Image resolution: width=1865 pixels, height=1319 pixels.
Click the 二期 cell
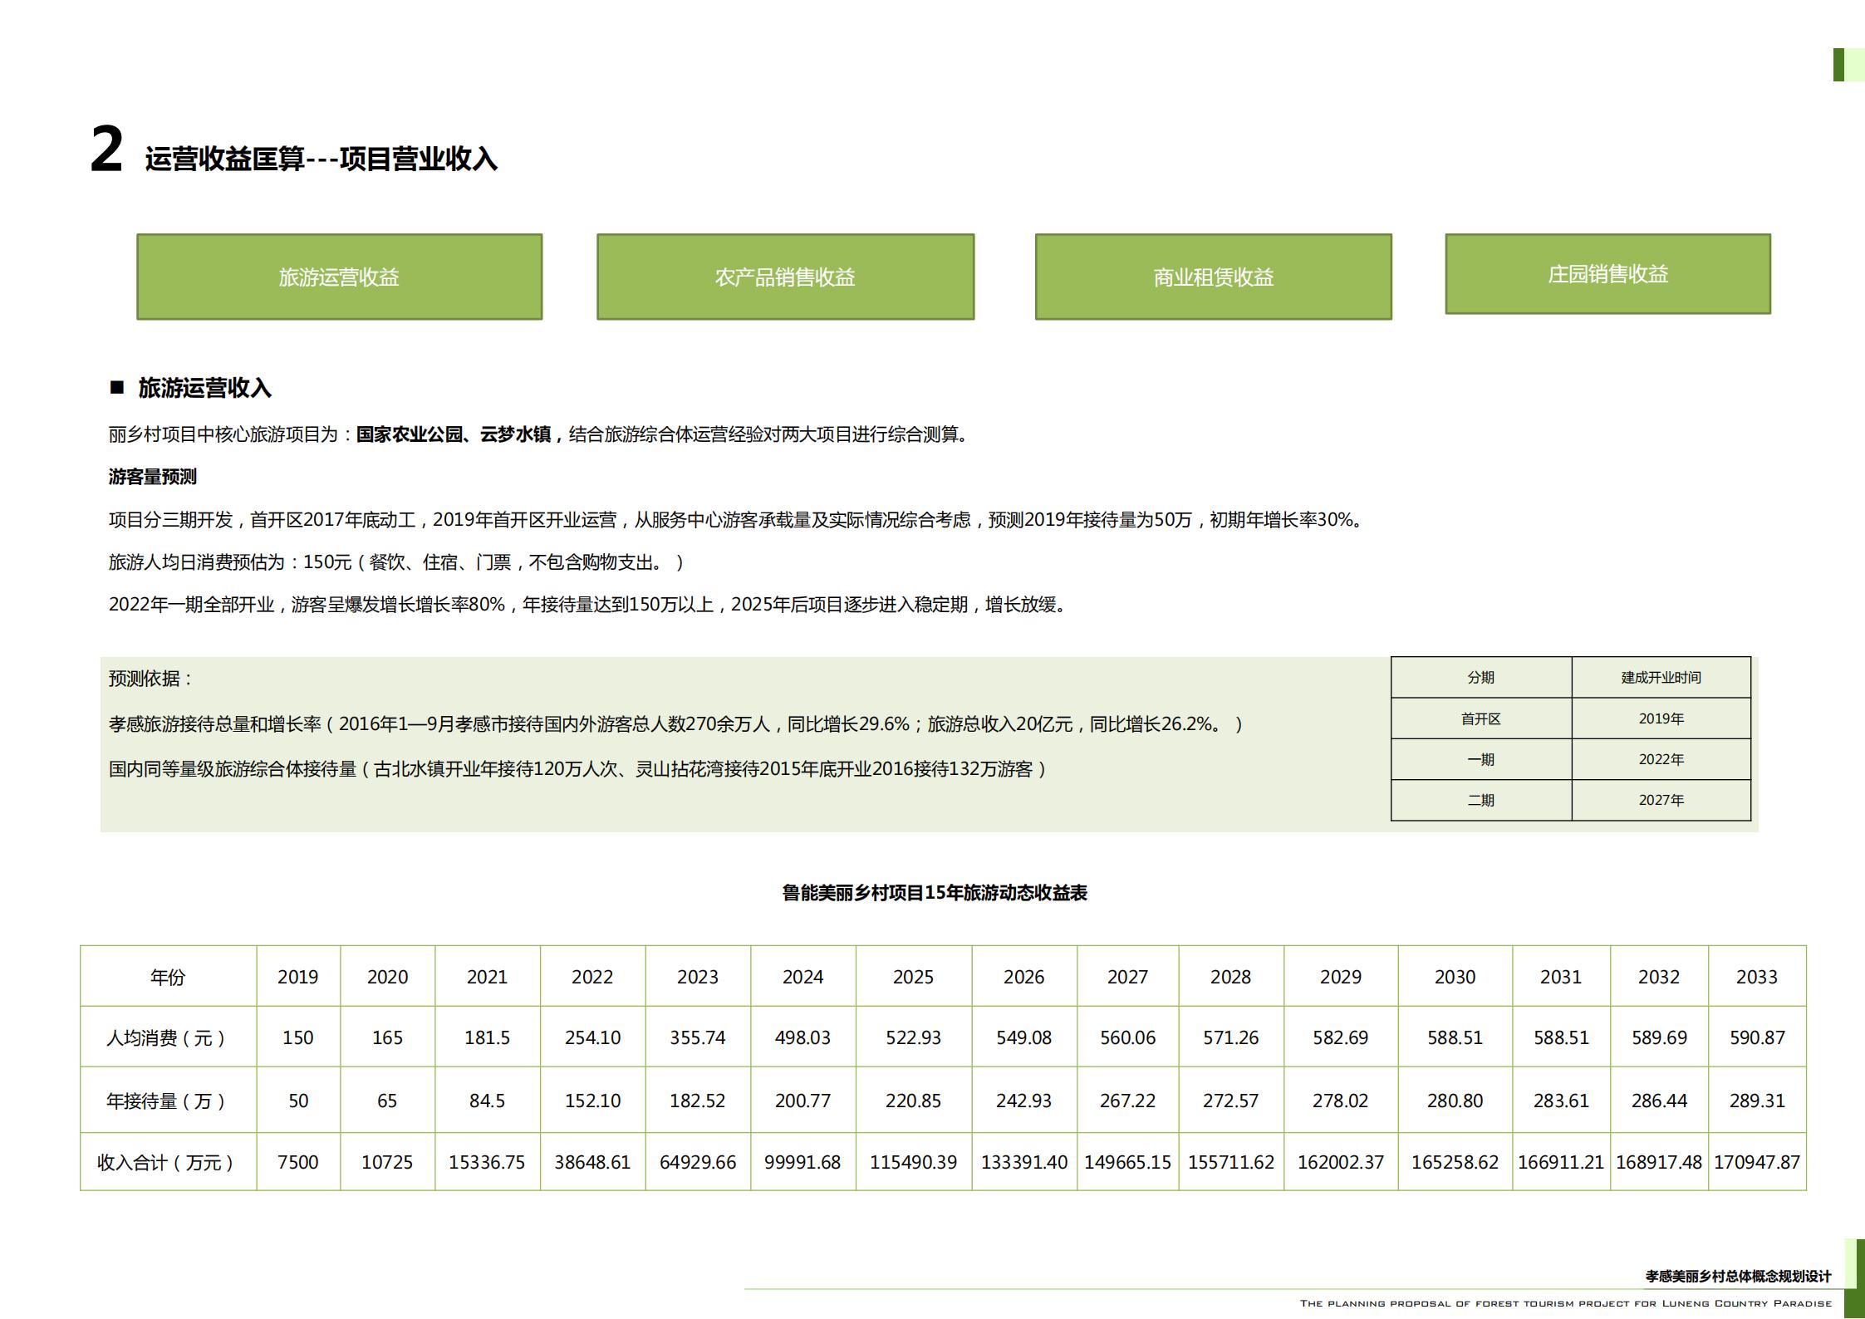coord(1481,800)
